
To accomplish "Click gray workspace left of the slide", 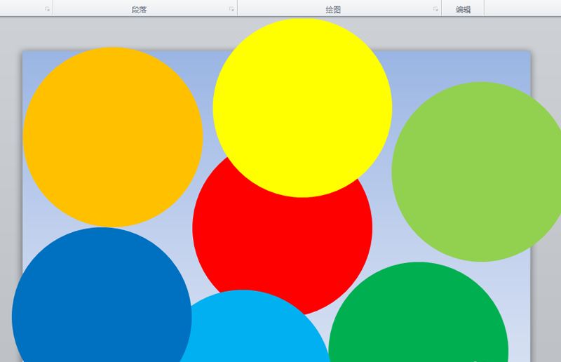I will (x=10, y=140).
